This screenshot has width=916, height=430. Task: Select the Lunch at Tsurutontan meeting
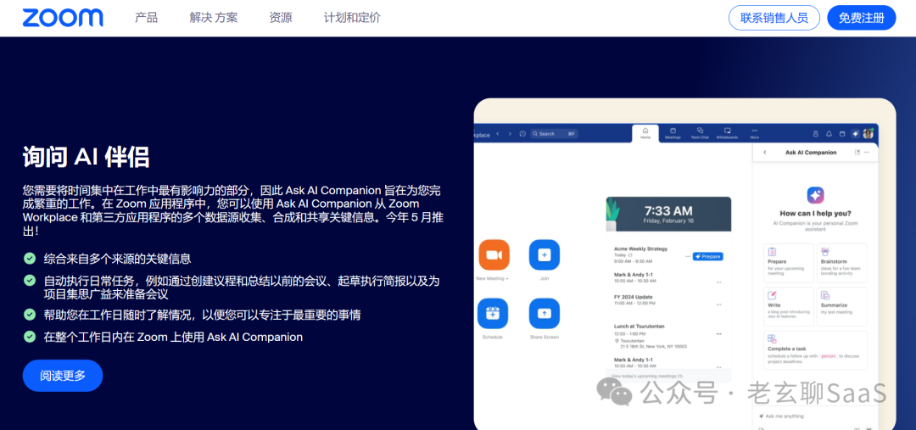pos(640,326)
